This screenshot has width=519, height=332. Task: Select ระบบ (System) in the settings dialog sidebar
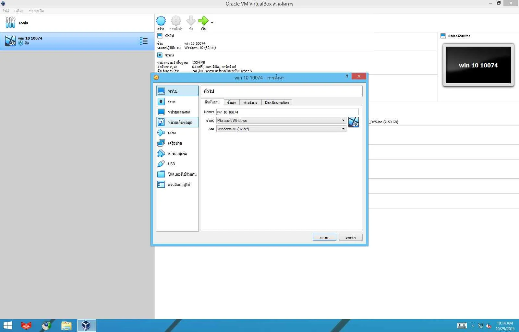coord(177,101)
